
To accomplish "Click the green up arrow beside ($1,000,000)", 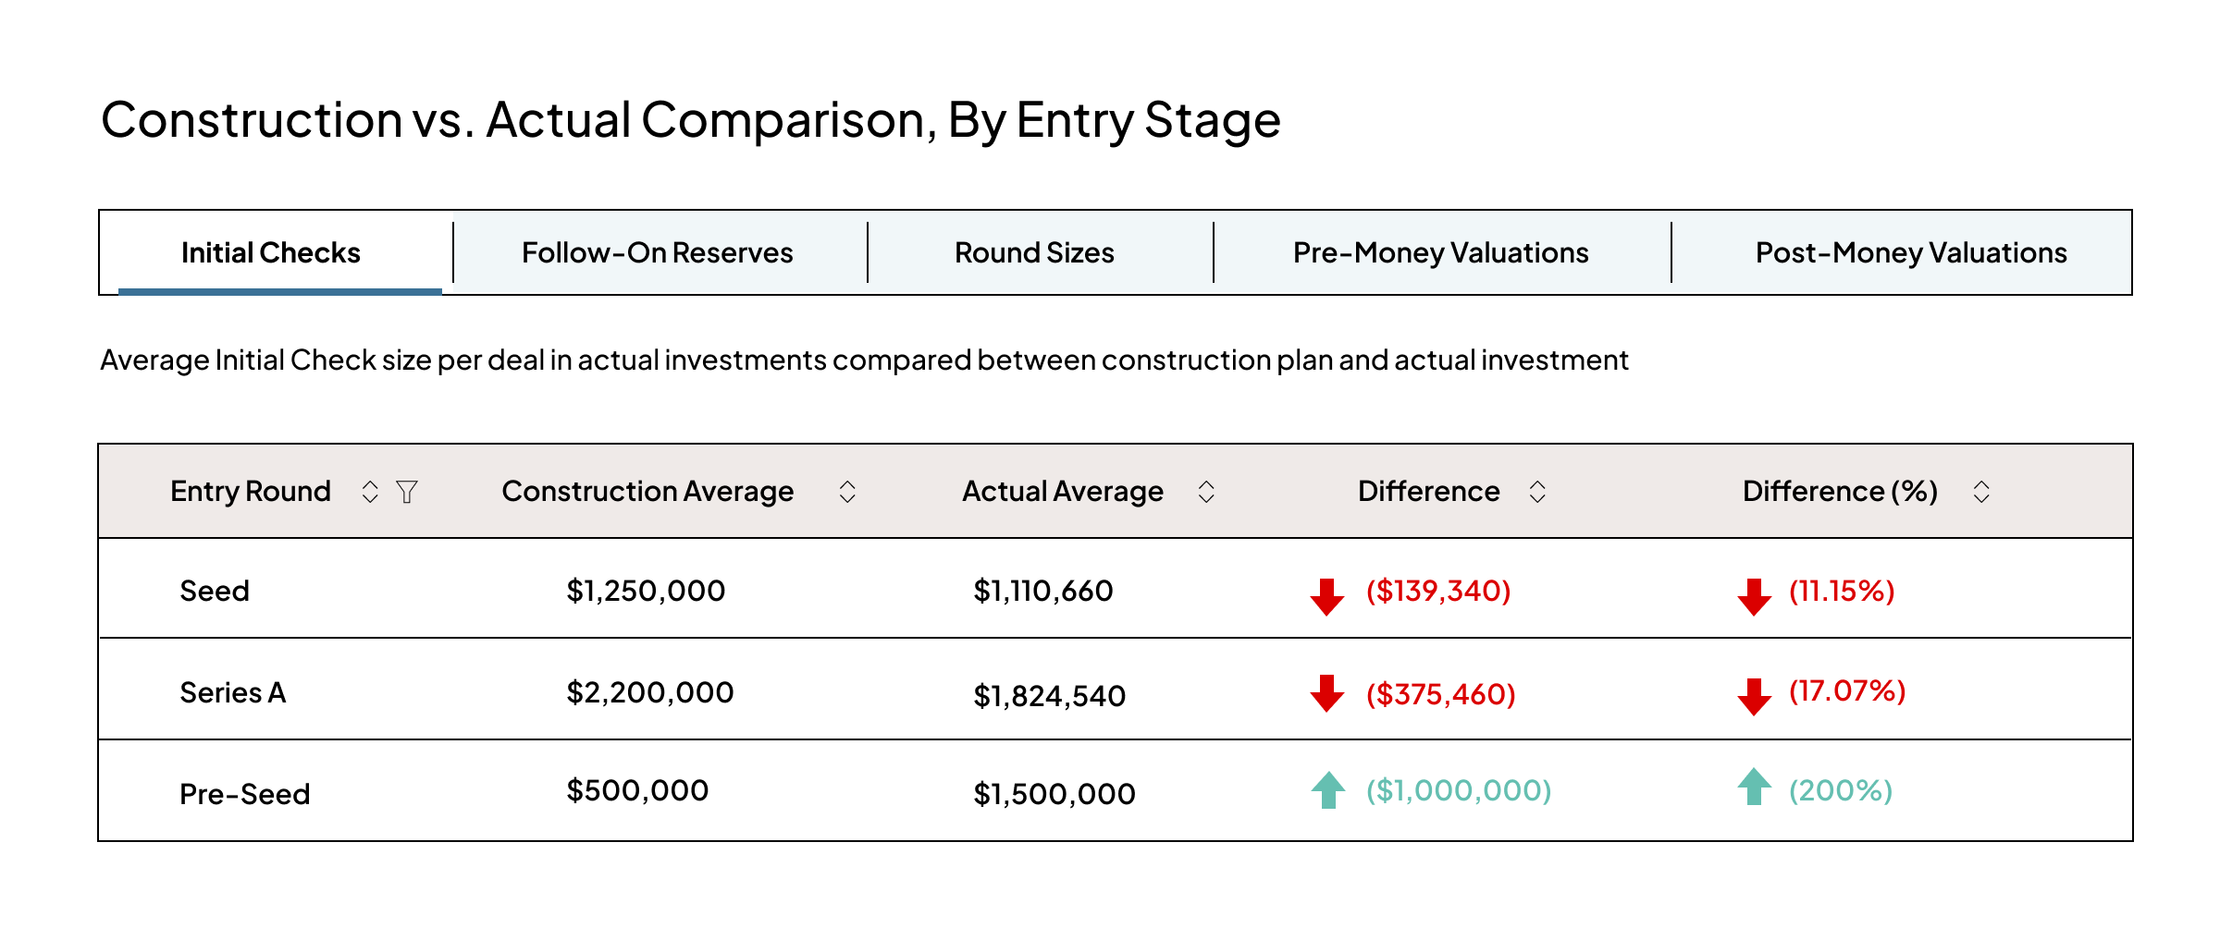I will [x=1328, y=790].
